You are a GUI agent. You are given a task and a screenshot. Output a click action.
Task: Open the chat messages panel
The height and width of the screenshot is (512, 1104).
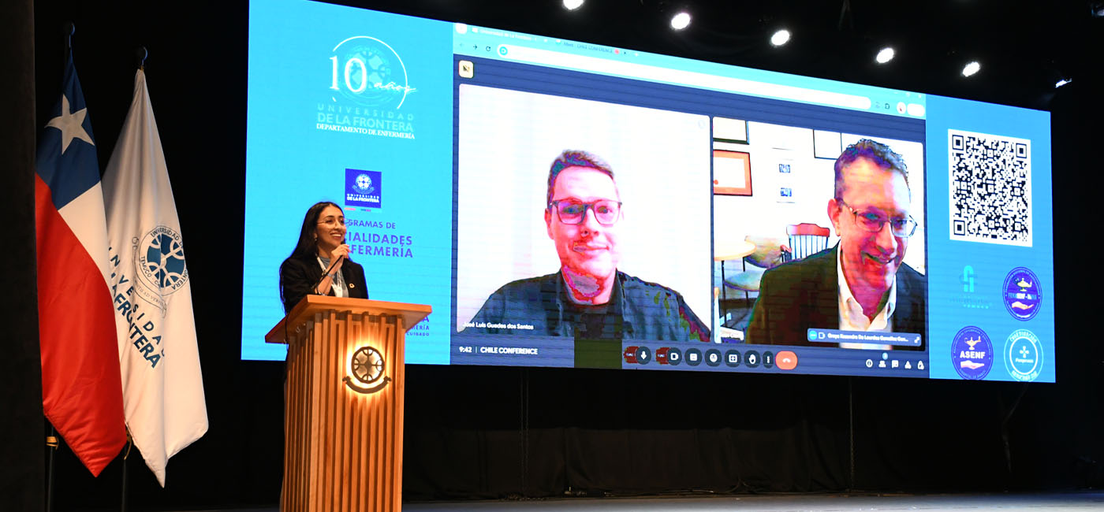click(895, 364)
